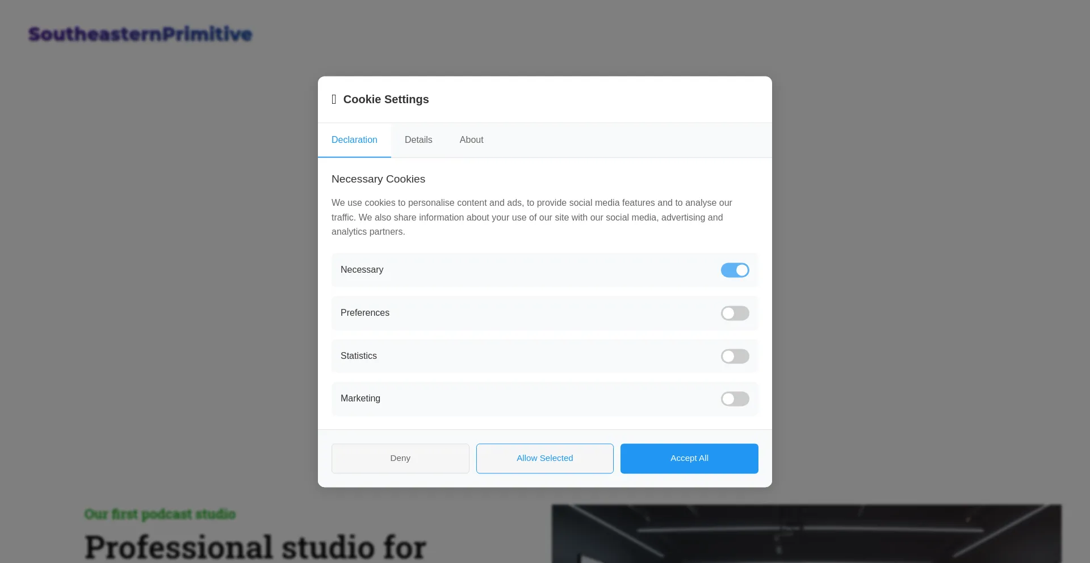Click the dark studio photo thumbnail
This screenshot has width=1090, height=563.
(806, 534)
